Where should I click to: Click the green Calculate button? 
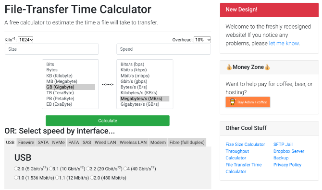(108, 121)
